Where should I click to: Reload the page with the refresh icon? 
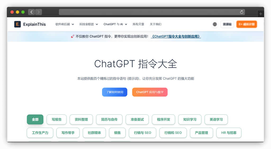pyautogui.click(x=242, y=12)
